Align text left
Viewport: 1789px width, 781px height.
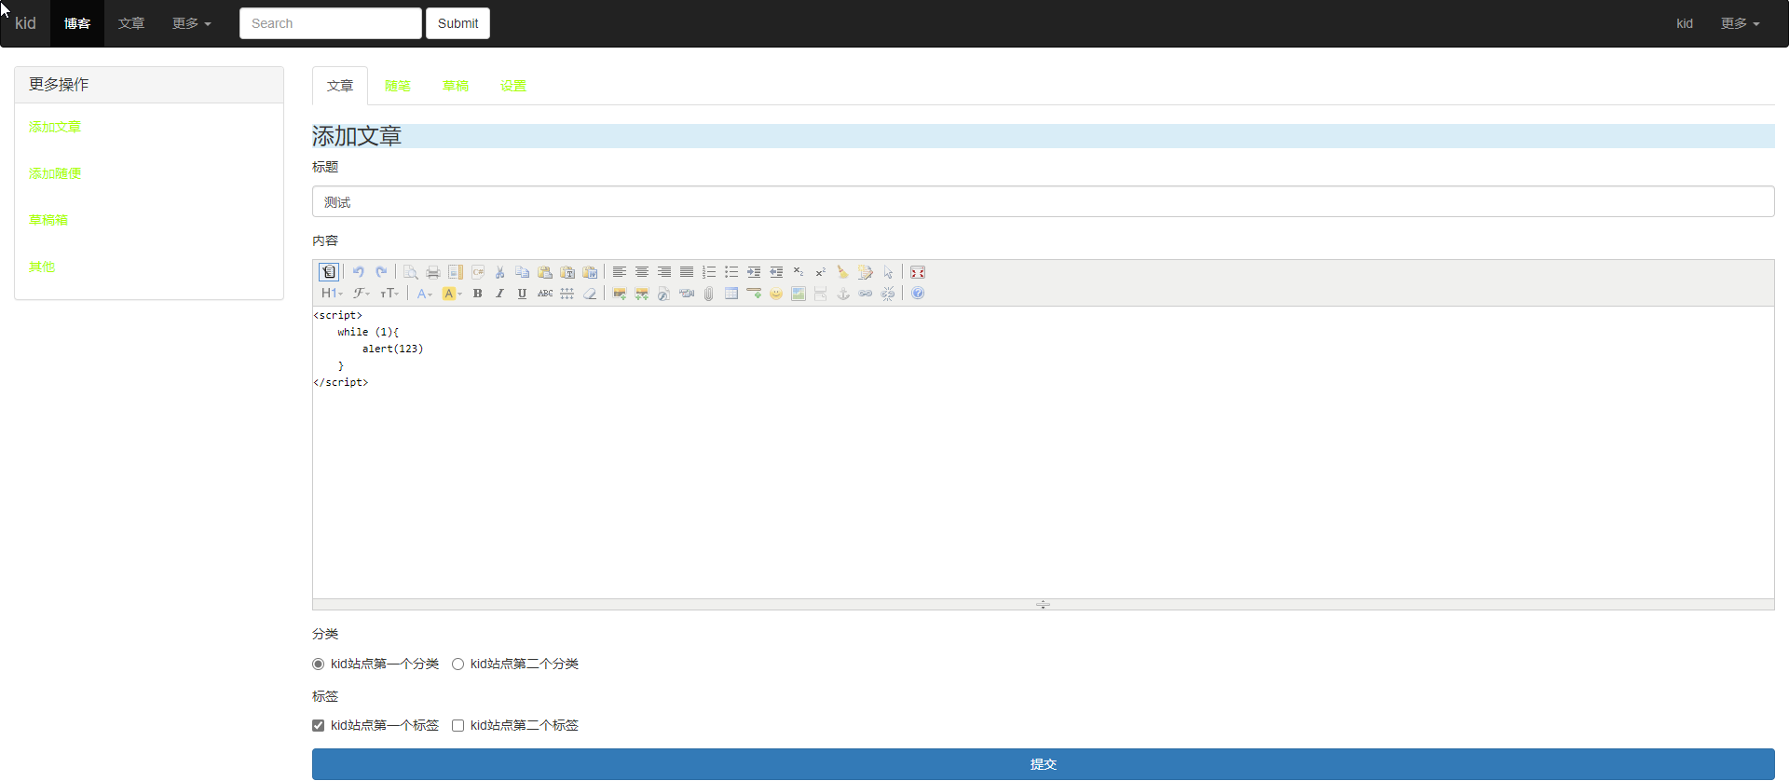pyautogui.click(x=620, y=272)
